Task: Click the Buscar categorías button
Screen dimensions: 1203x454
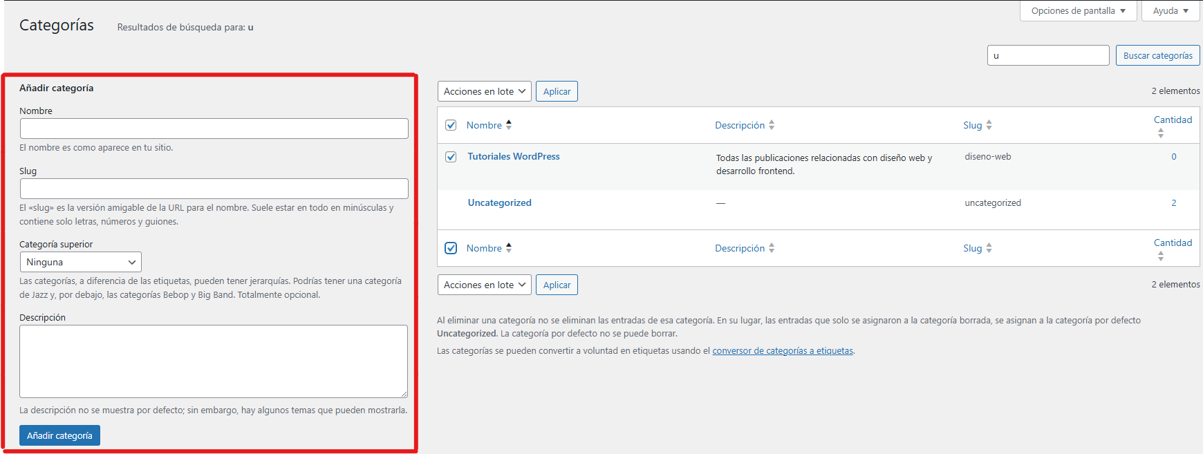Action: [1157, 55]
